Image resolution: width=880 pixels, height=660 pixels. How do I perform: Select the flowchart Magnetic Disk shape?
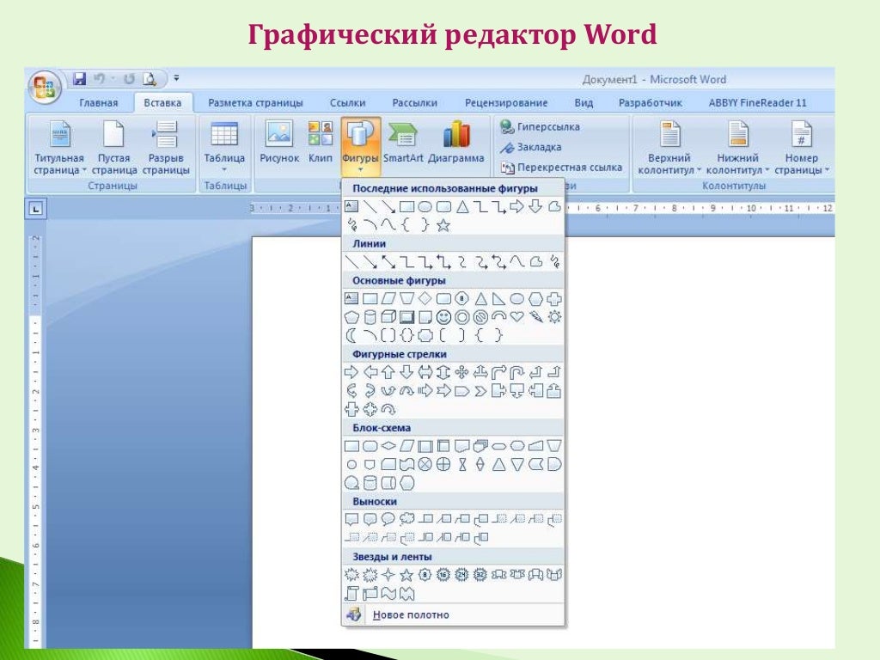coord(370,483)
